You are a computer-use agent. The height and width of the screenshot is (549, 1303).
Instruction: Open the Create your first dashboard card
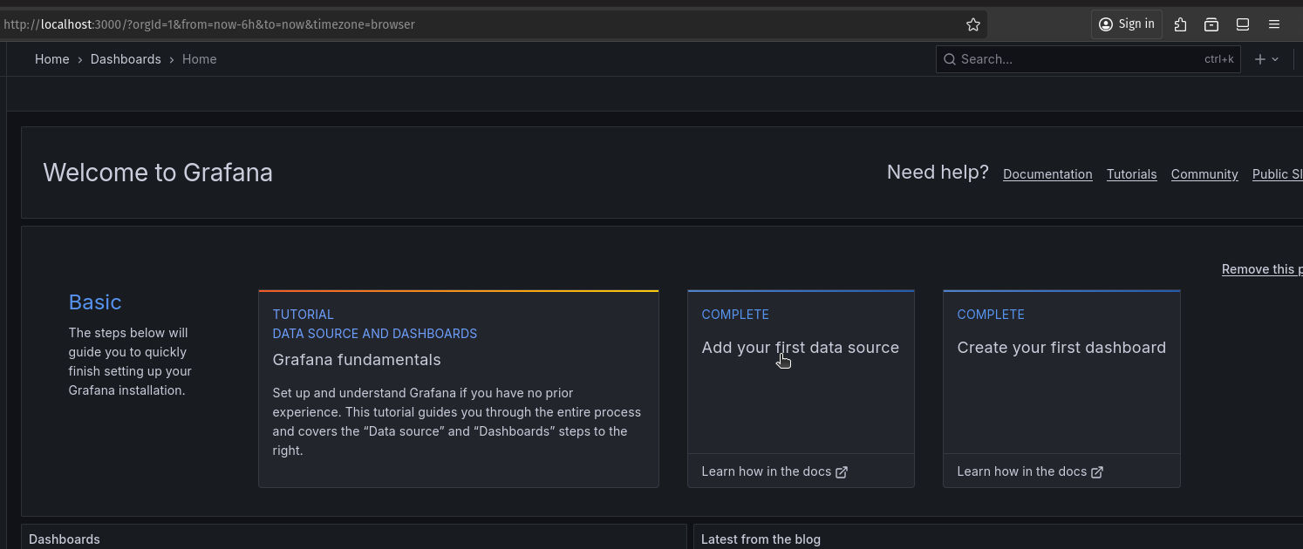(1061, 389)
